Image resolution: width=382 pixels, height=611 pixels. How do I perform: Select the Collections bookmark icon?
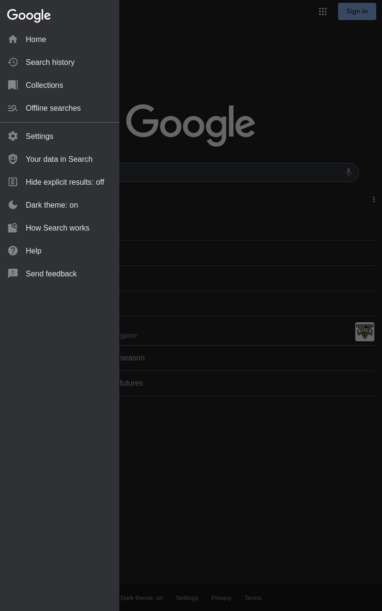tap(13, 85)
